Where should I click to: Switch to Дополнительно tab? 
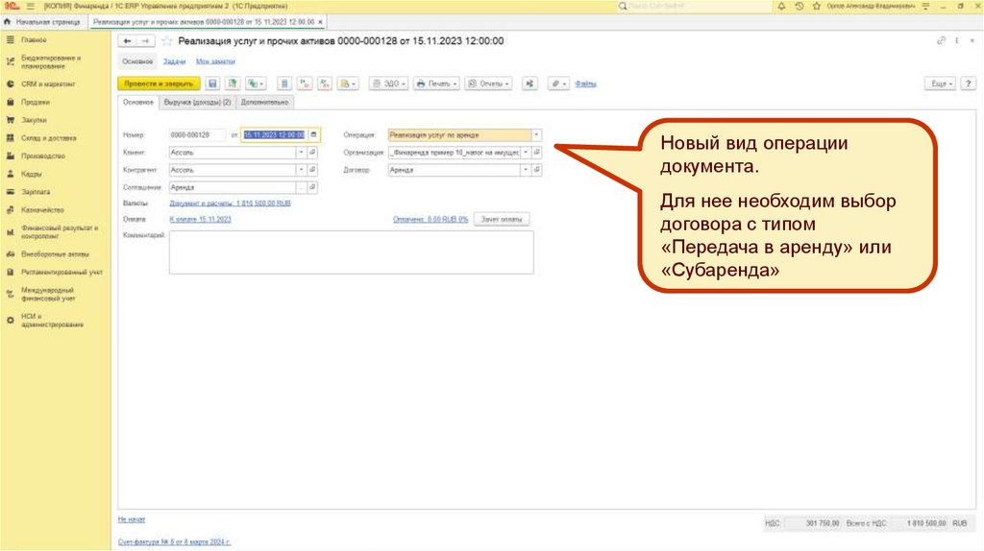click(264, 102)
